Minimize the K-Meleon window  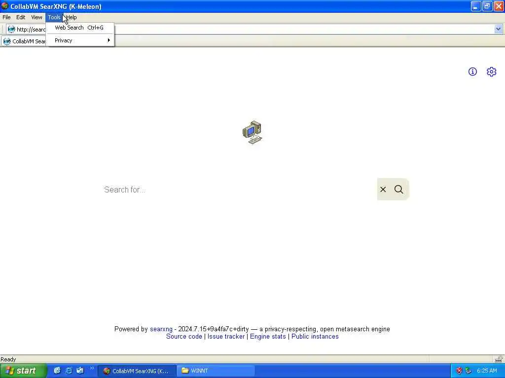pyautogui.click(x=475, y=6)
